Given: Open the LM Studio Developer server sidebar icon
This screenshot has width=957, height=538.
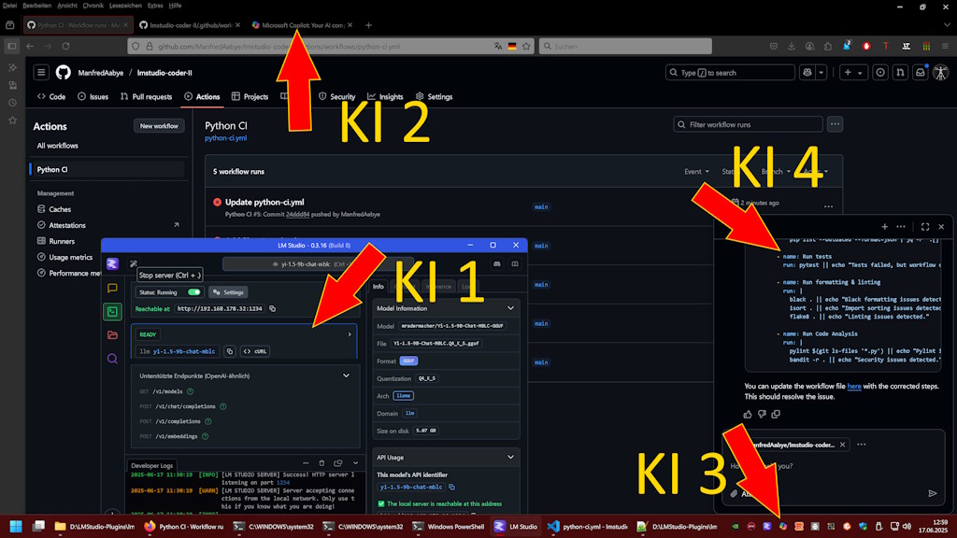Looking at the screenshot, I should coord(112,312).
